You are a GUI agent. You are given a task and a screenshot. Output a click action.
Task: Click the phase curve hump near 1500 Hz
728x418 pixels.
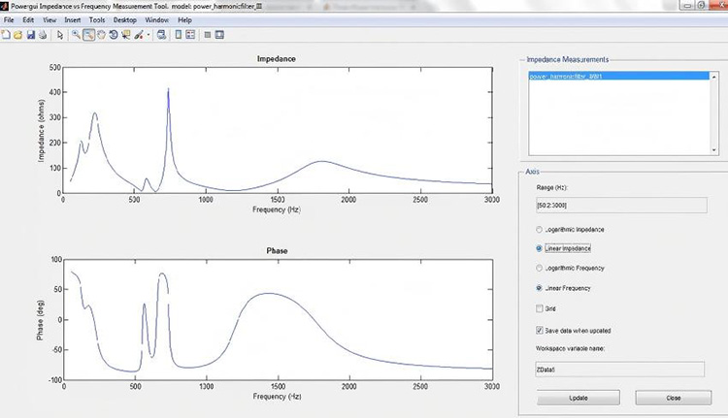(270, 293)
